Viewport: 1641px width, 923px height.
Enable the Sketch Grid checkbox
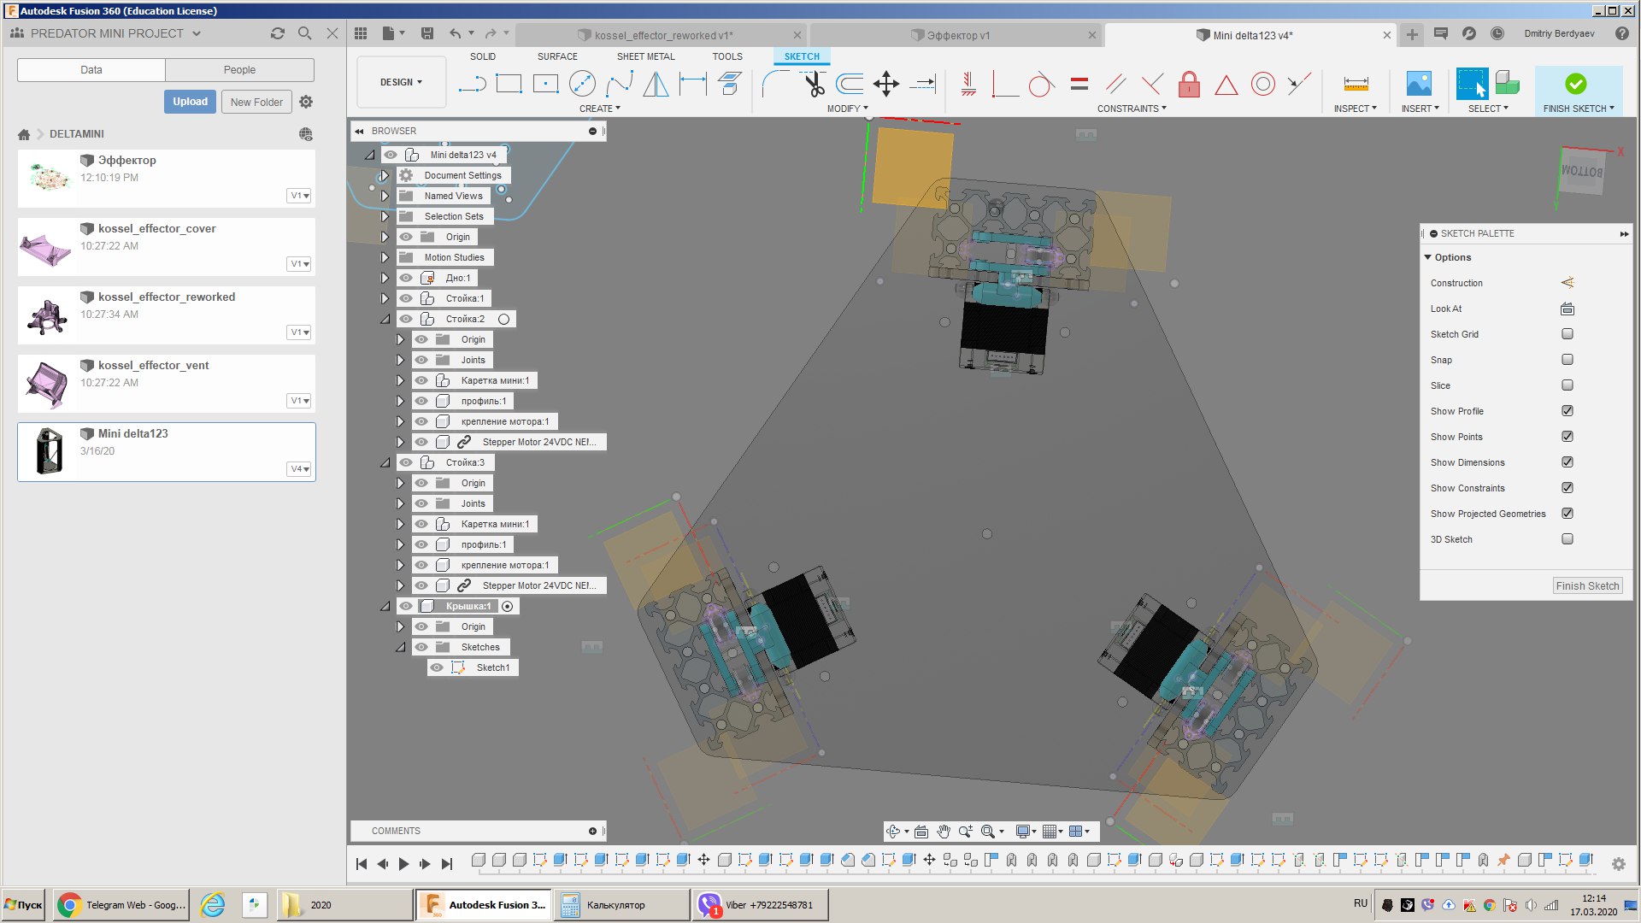coord(1567,334)
